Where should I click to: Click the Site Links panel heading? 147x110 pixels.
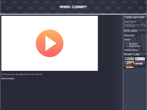131,31
